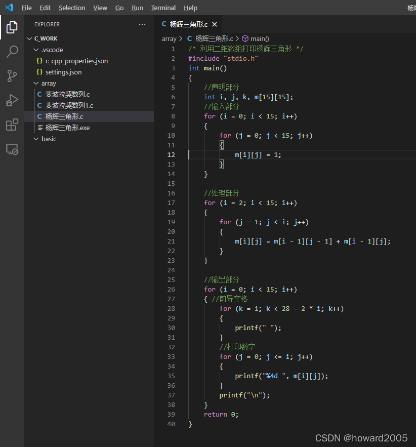Open the File menu
The height and width of the screenshot is (447, 416).
pyautogui.click(x=26, y=8)
